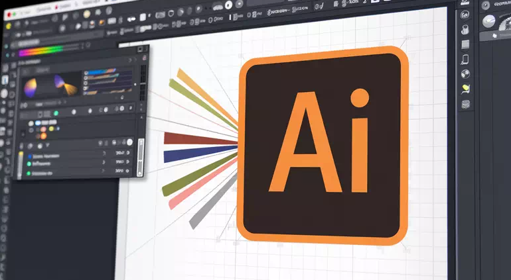Select the highlighted white tool in left toolbox
The height and width of the screenshot is (280, 511).
5,79
